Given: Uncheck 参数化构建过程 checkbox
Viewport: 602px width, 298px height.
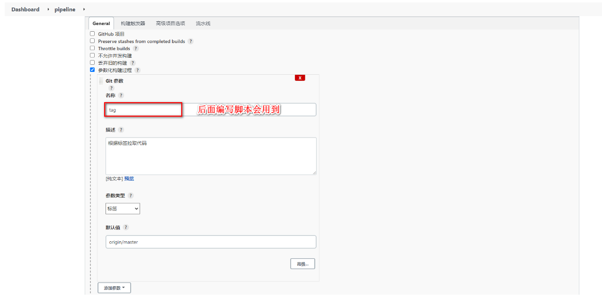Looking at the screenshot, I should tap(92, 70).
